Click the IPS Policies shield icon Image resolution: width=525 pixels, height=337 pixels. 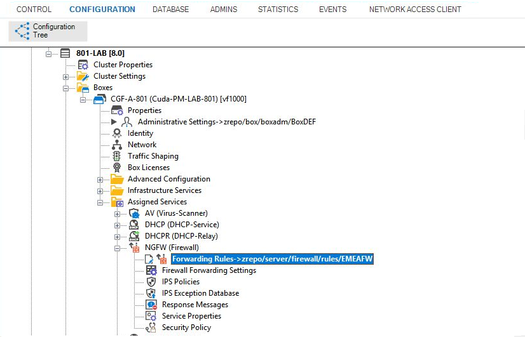click(151, 282)
